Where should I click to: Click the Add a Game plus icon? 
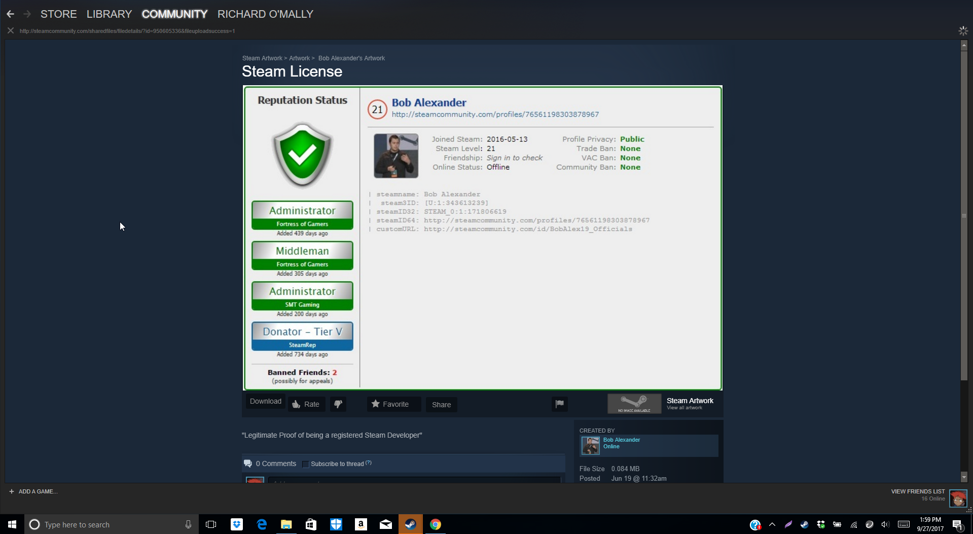click(12, 491)
